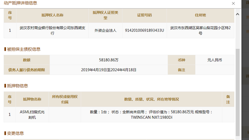Click the 外资企业法人 cell
Image resolution: width=249 pixels, height=140 pixels.
point(105,31)
